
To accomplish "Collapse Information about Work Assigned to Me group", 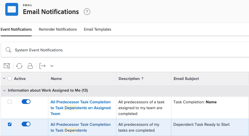I will click(4, 90).
